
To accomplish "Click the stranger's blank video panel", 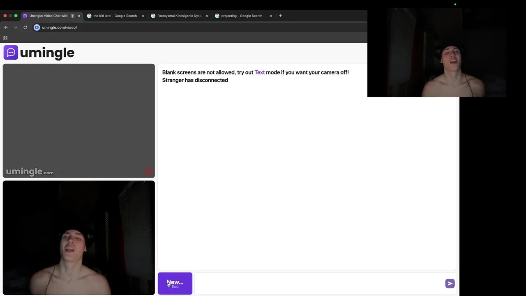I will pyautogui.click(x=79, y=121).
